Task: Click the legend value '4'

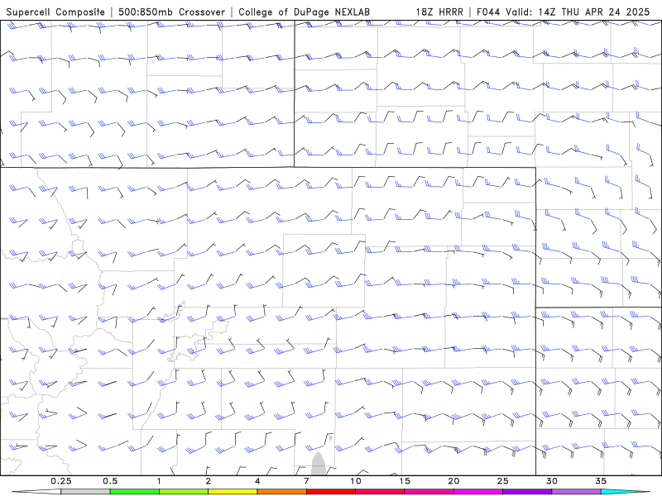Action: pos(257,481)
